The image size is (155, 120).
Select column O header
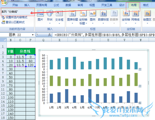point(20,40)
